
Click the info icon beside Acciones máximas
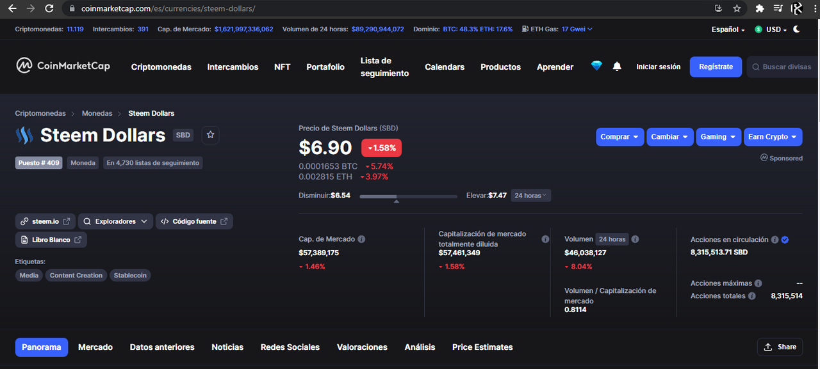pyautogui.click(x=758, y=283)
